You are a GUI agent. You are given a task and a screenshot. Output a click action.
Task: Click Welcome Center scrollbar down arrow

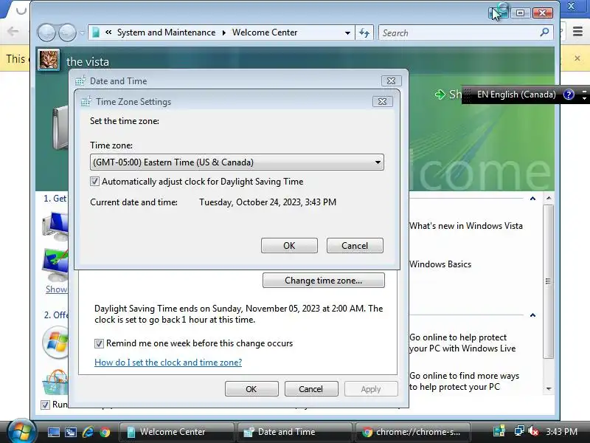tap(549, 388)
